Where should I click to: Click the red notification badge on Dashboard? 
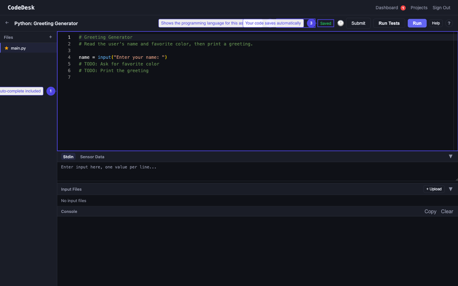click(403, 7)
